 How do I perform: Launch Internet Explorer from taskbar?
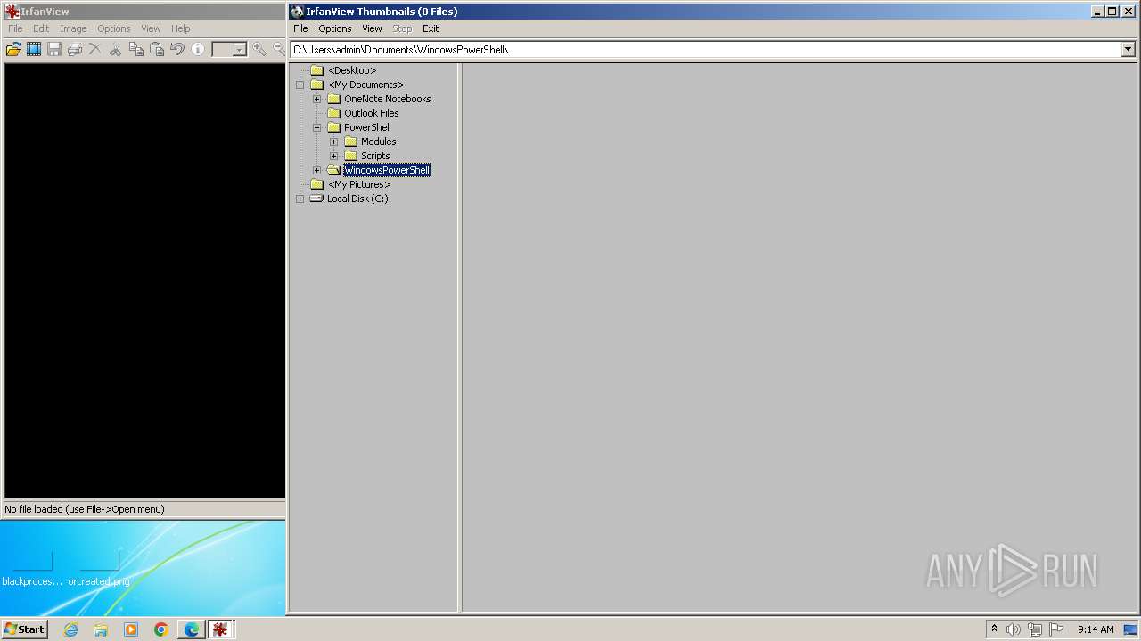(70, 629)
